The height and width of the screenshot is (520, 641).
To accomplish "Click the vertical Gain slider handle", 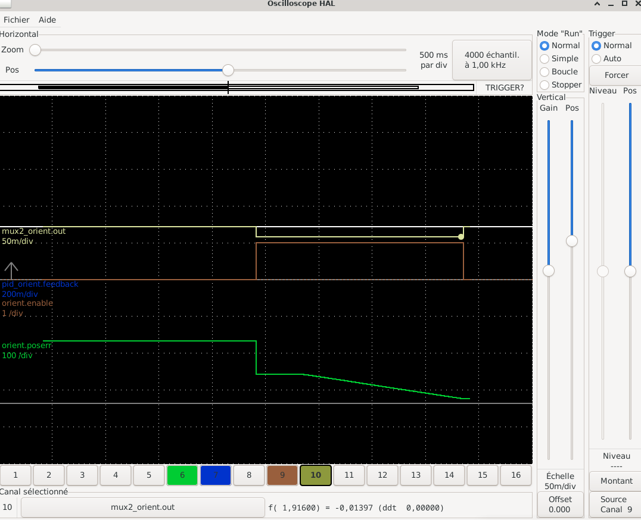I will [x=548, y=271].
